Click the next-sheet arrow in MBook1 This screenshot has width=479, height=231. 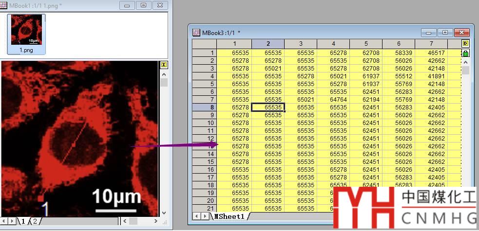[x=13, y=221]
